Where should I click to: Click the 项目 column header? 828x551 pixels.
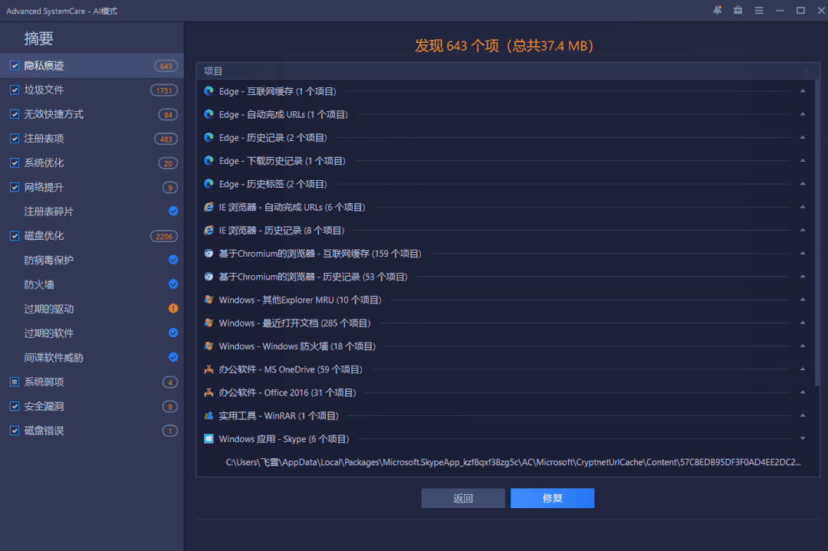coord(213,71)
